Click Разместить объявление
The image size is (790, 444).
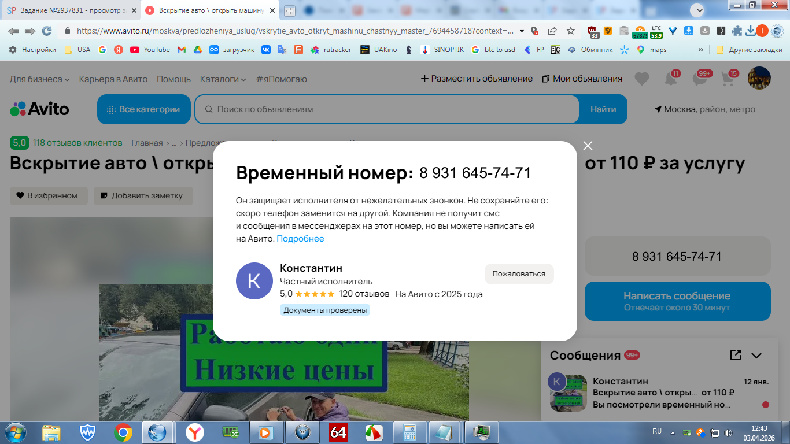click(477, 79)
